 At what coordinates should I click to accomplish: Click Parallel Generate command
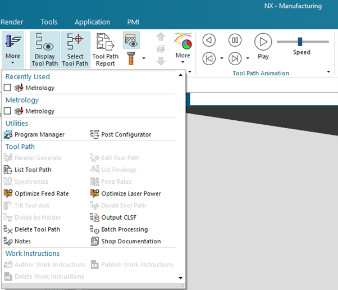(x=33, y=158)
